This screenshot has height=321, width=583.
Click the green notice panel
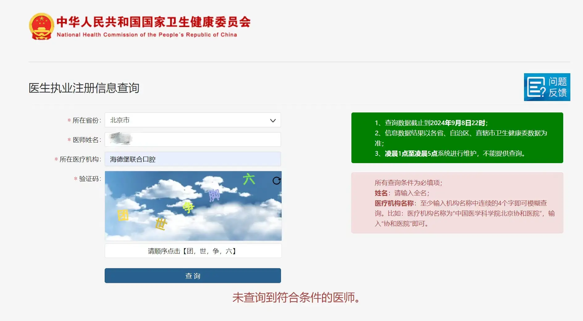(x=457, y=138)
